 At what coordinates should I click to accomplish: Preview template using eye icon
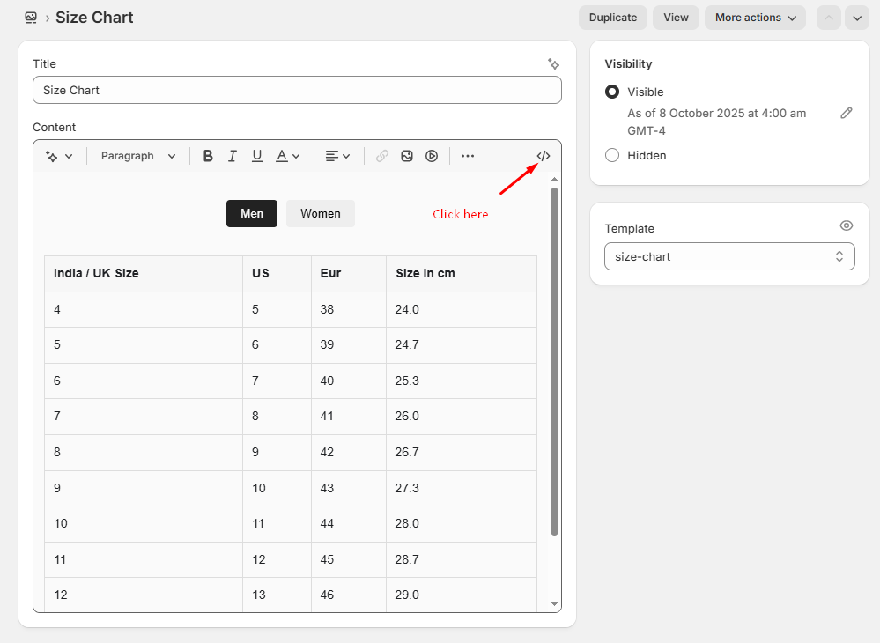[847, 225]
